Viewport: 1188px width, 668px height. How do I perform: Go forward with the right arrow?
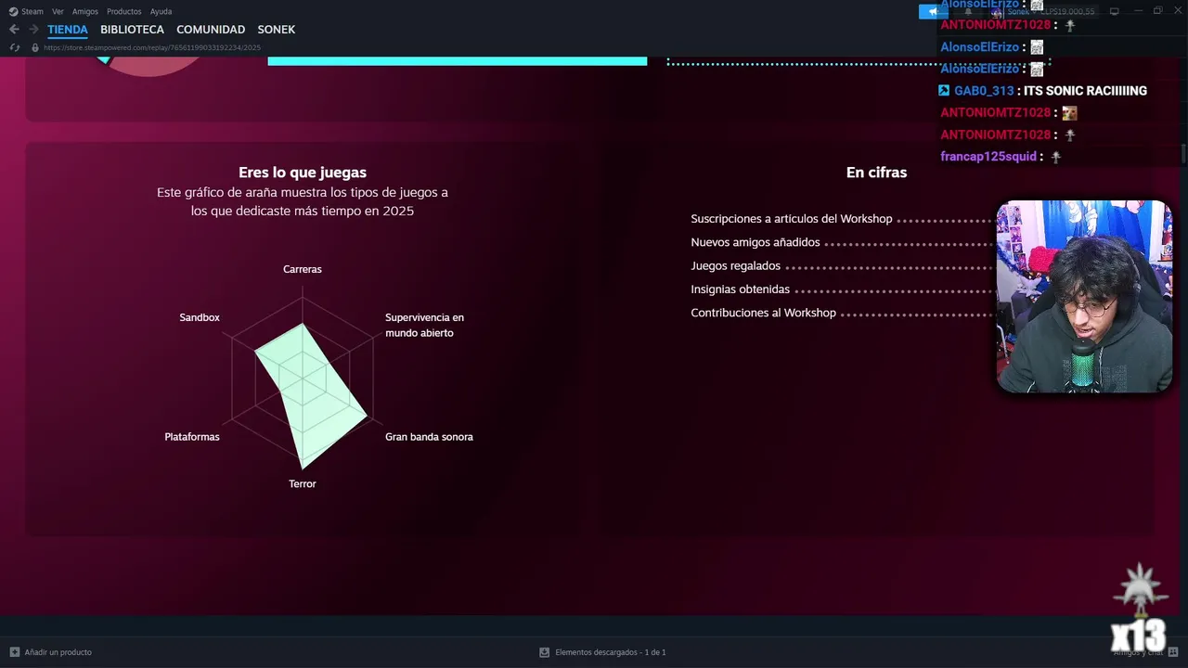pos(33,30)
